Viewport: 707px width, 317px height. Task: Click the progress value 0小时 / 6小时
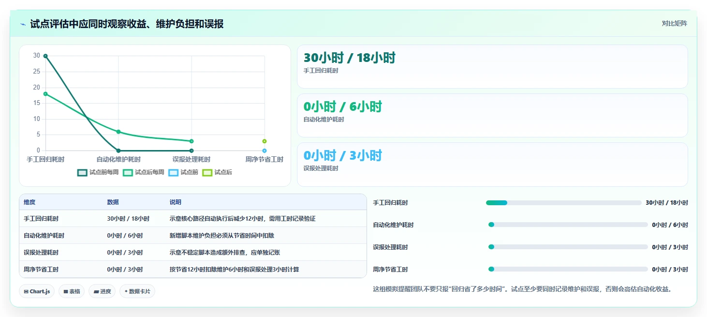[670, 225]
